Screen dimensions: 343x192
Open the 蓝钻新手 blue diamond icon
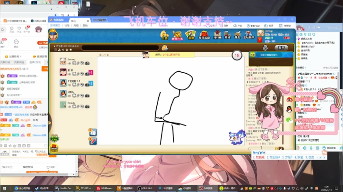(x=249, y=35)
